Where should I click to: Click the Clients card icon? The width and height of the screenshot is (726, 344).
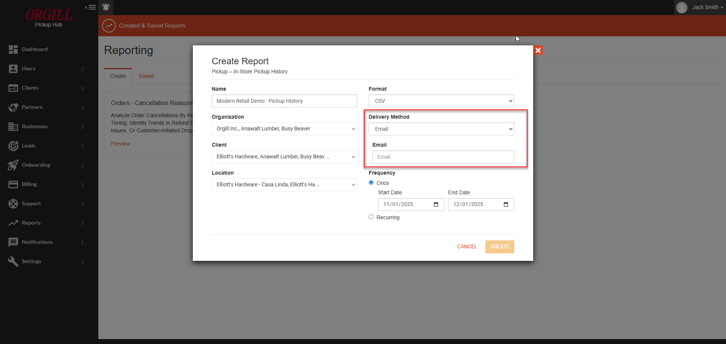13,88
